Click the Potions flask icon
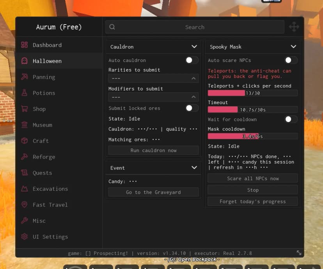Screen dimensions: 323x269 pyautogui.click(x=24, y=93)
